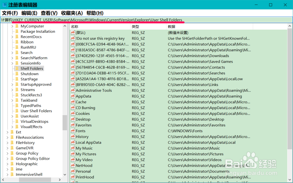Select the Package Installation key
The height and width of the screenshot is (183, 293).
click(38, 31)
